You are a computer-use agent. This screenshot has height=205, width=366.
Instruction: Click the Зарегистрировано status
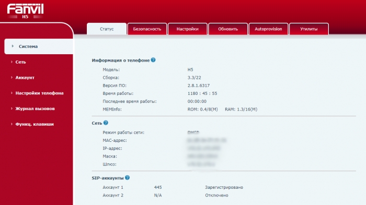(x=224, y=187)
